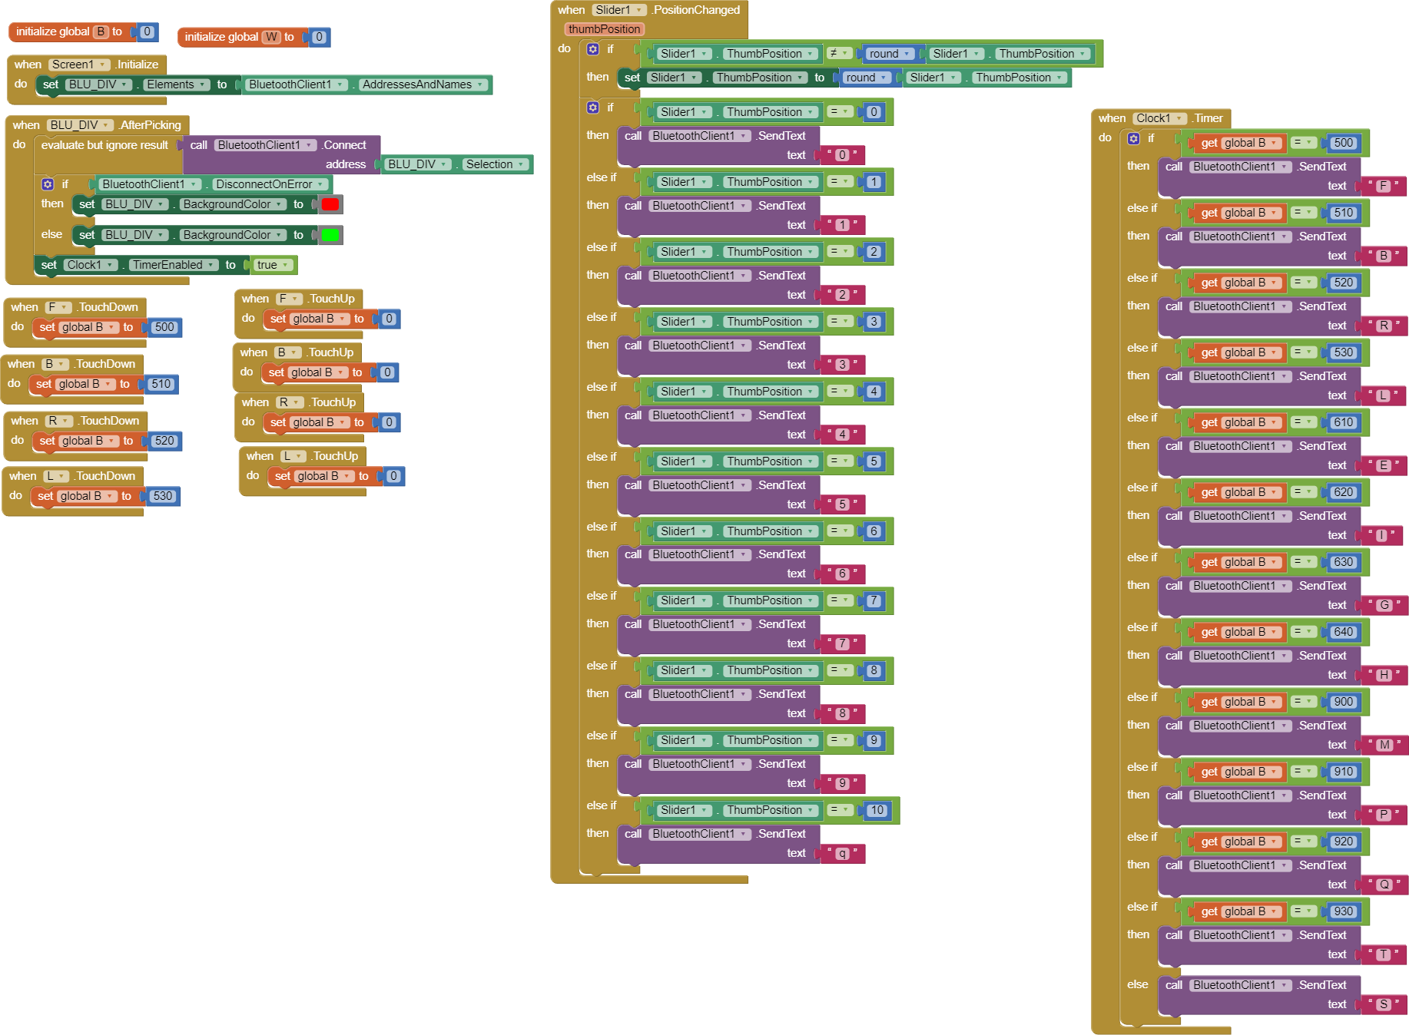The width and height of the screenshot is (1409, 1035).
Task: Edit text string P in SendText block
Action: pyautogui.click(x=1384, y=815)
